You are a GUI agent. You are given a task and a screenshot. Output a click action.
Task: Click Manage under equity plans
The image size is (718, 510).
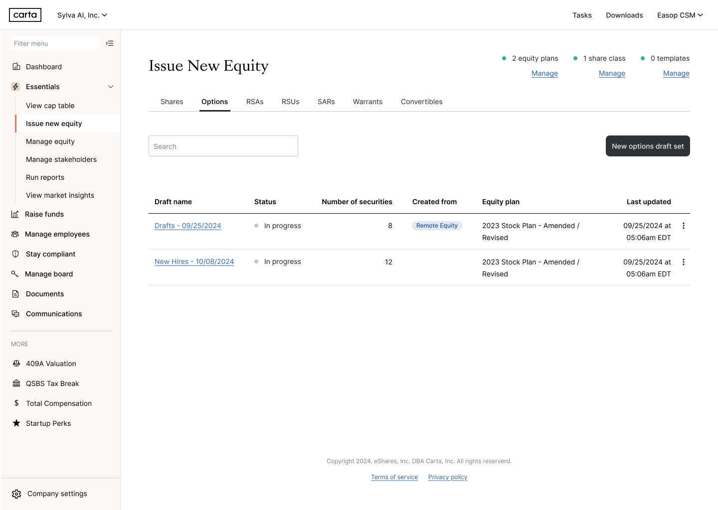[544, 73]
